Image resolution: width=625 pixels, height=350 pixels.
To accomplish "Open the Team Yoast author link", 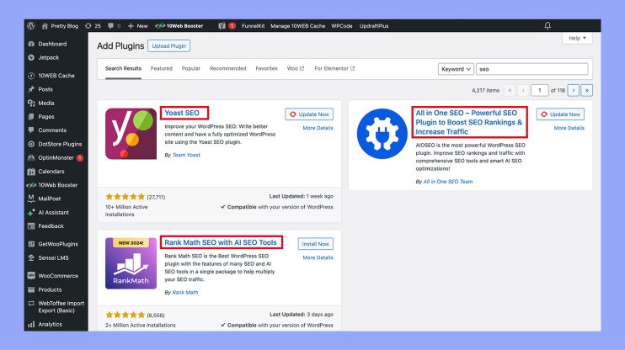I will click(186, 155).
